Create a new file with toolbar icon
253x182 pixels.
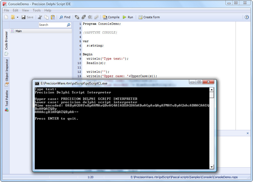pyautogui.click(x=6, y=17)
